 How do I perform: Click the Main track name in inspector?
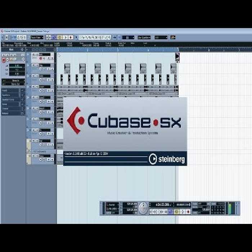pos(11,50)
